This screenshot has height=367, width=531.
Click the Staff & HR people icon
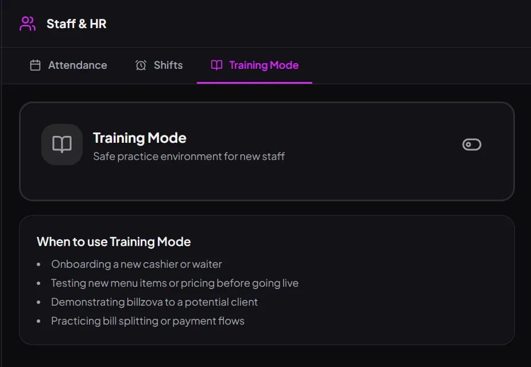click(x=28, y=24)
